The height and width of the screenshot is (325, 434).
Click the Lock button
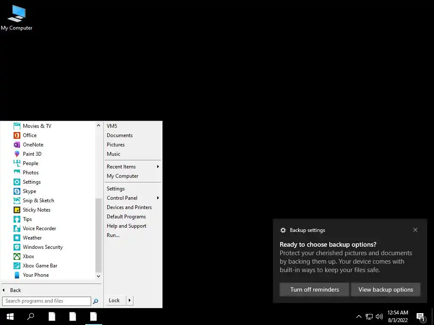[116, 300]
